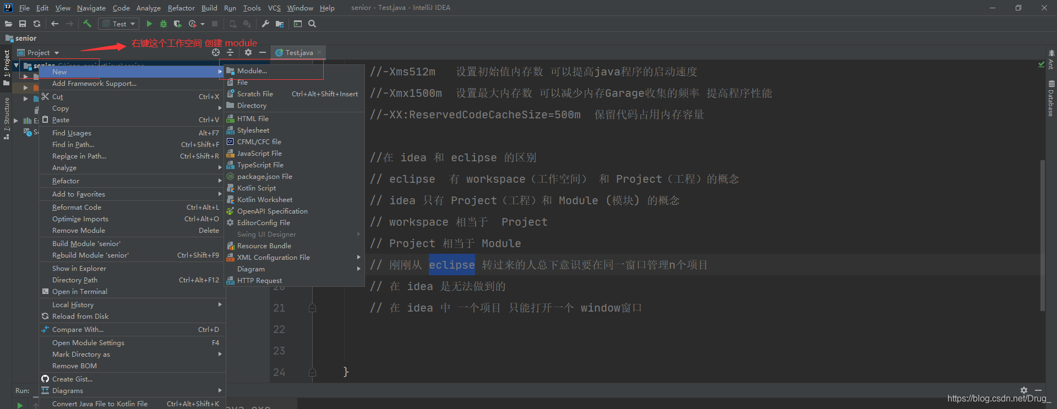Select Reload from Disk

click(131, 317)
